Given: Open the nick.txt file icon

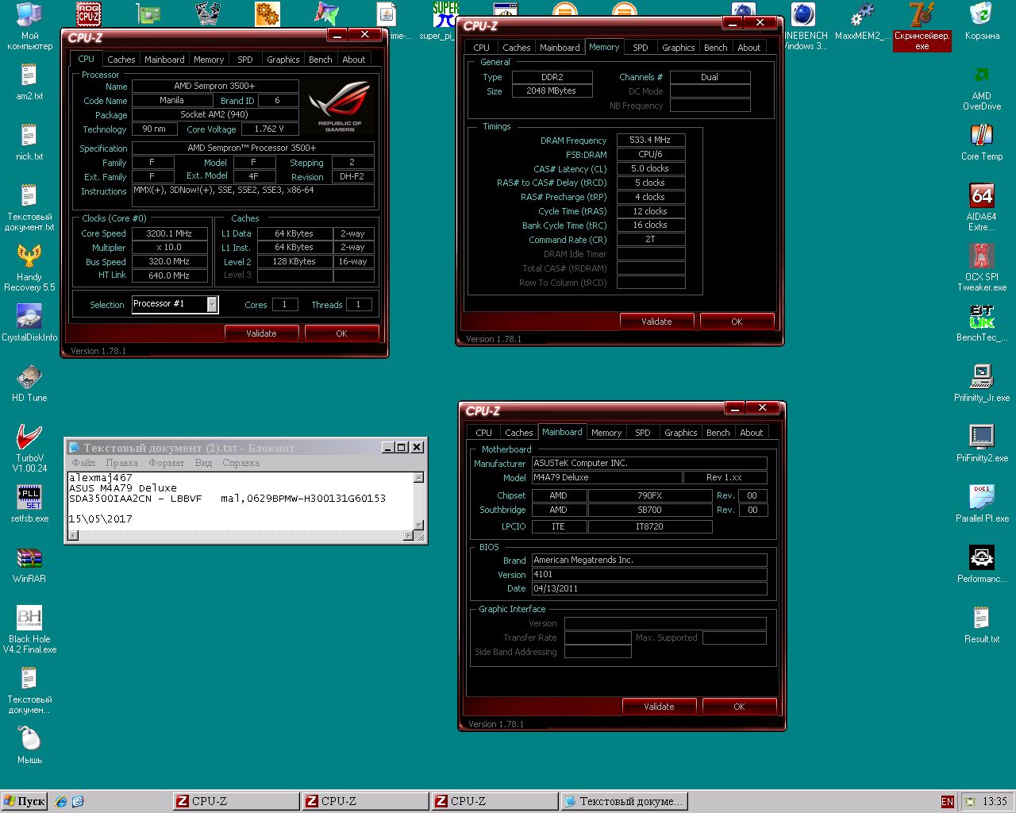Looking at the screenshot, I should 29,142.
